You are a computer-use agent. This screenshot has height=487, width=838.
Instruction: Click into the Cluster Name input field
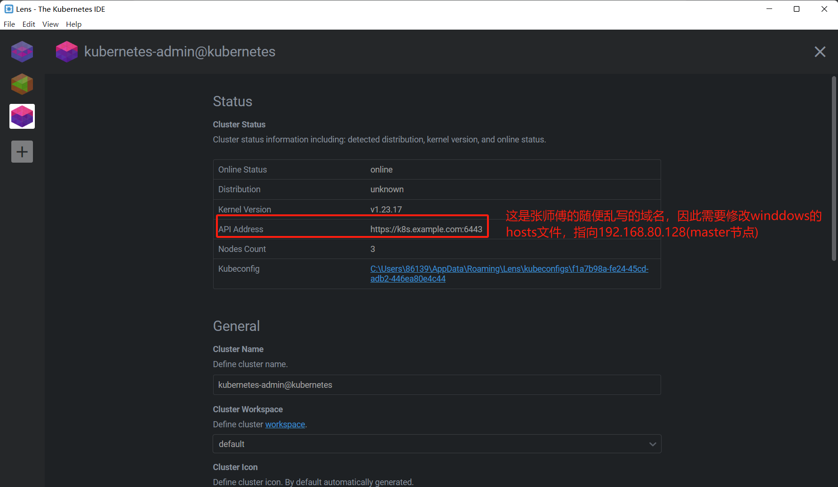click(437, 385)
